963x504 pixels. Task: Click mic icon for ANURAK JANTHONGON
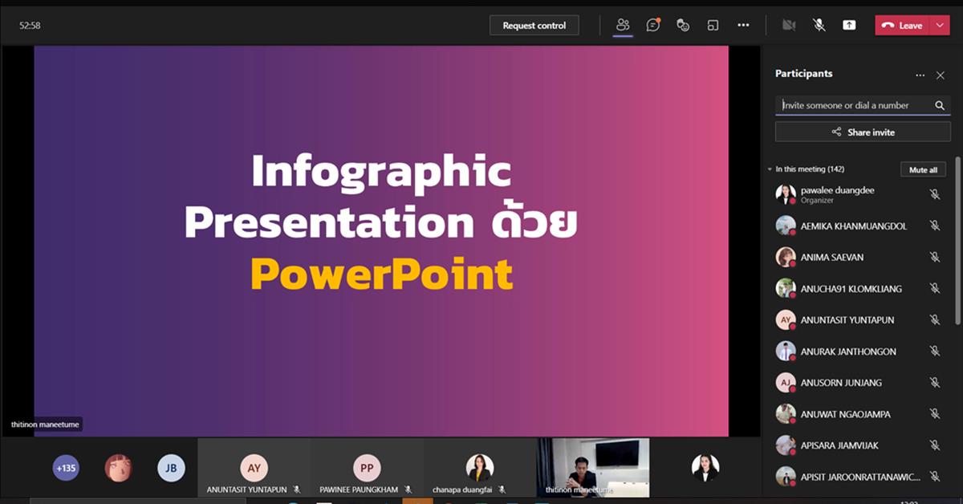[934, 351]
